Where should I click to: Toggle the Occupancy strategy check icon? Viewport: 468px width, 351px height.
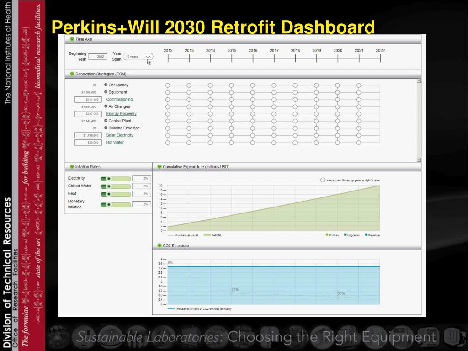coord(106,85)
